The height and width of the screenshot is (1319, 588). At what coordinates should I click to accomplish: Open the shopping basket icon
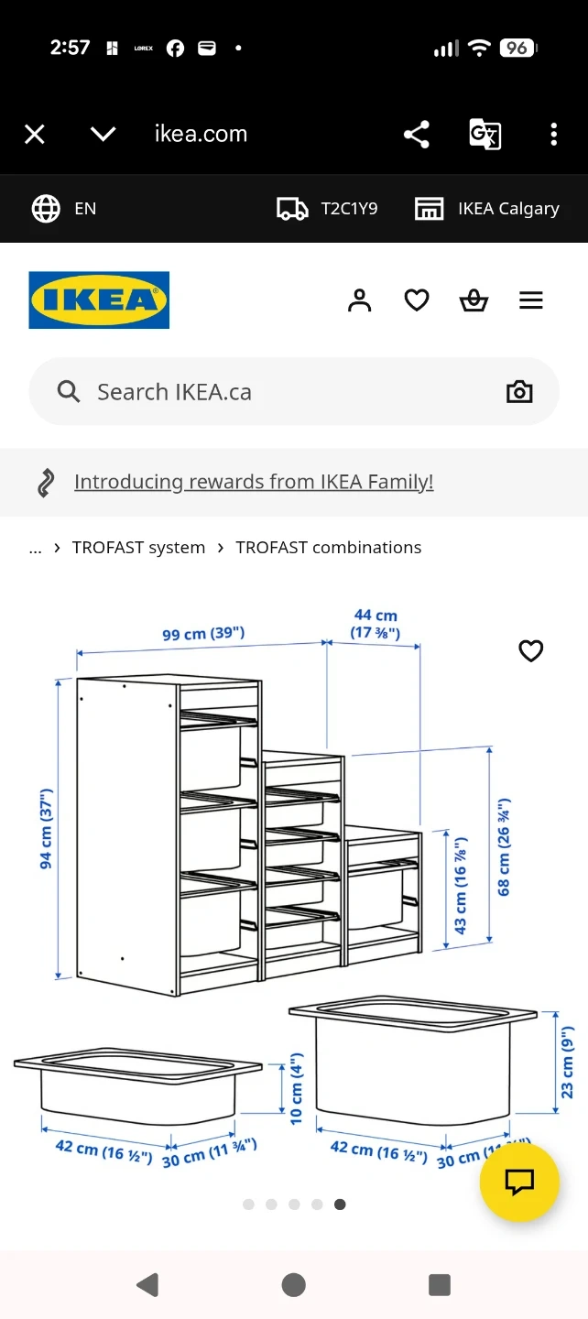click(474, 300)
